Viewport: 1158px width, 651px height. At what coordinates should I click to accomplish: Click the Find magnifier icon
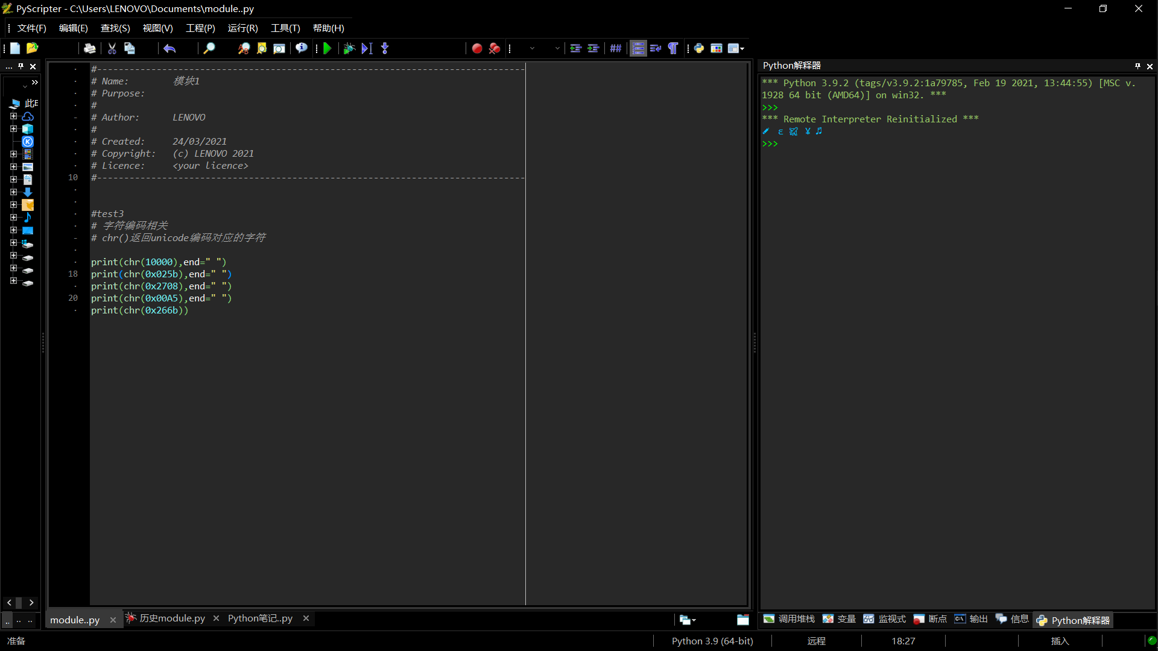click(209, 48)
